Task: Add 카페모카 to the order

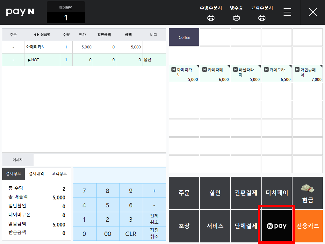Action: tap(277, 74)
